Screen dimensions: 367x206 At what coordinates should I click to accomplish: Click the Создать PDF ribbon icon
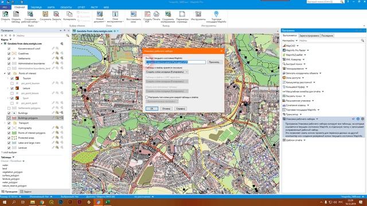click(x=147, y=14)
